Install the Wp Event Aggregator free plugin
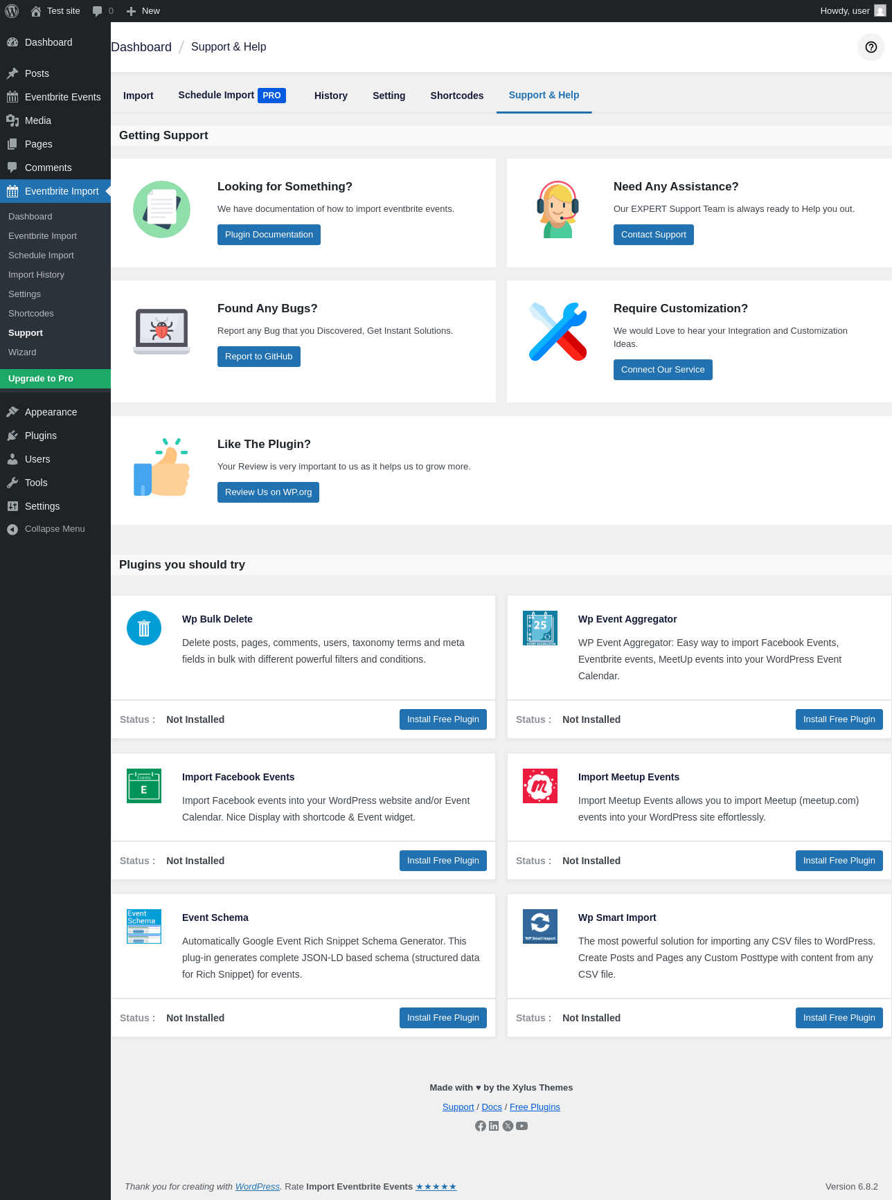892x1200 pixels. pyautogui.click(x=839, y=719)
